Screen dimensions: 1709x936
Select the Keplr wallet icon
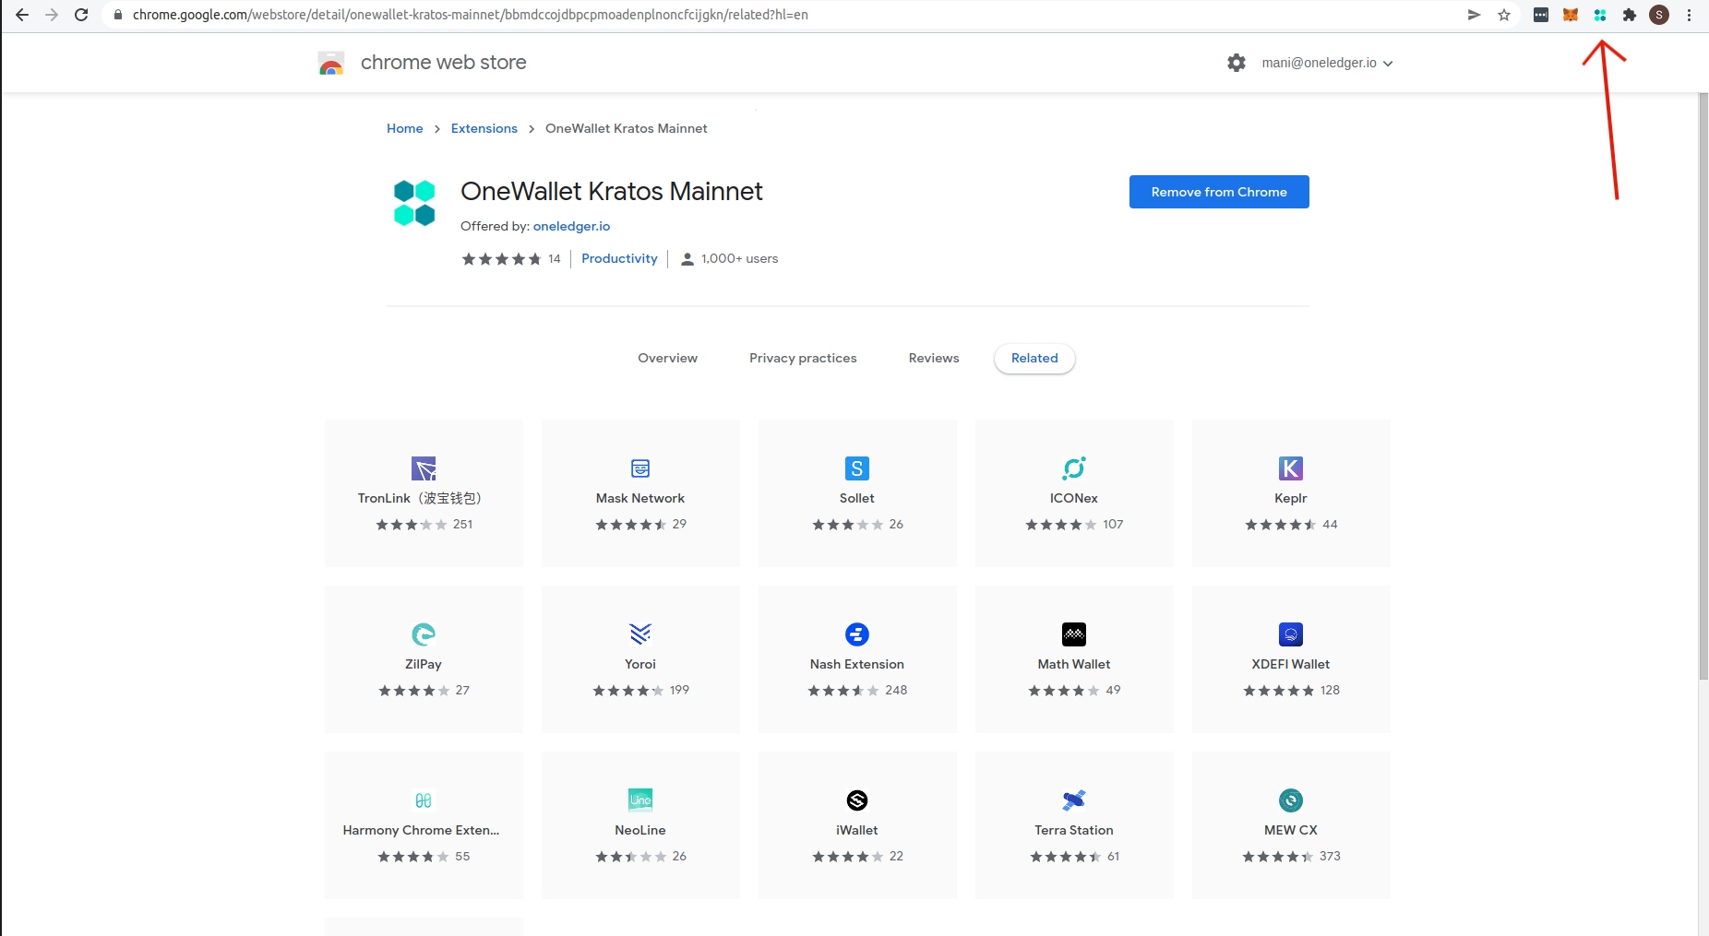[x=1290, y=468]
